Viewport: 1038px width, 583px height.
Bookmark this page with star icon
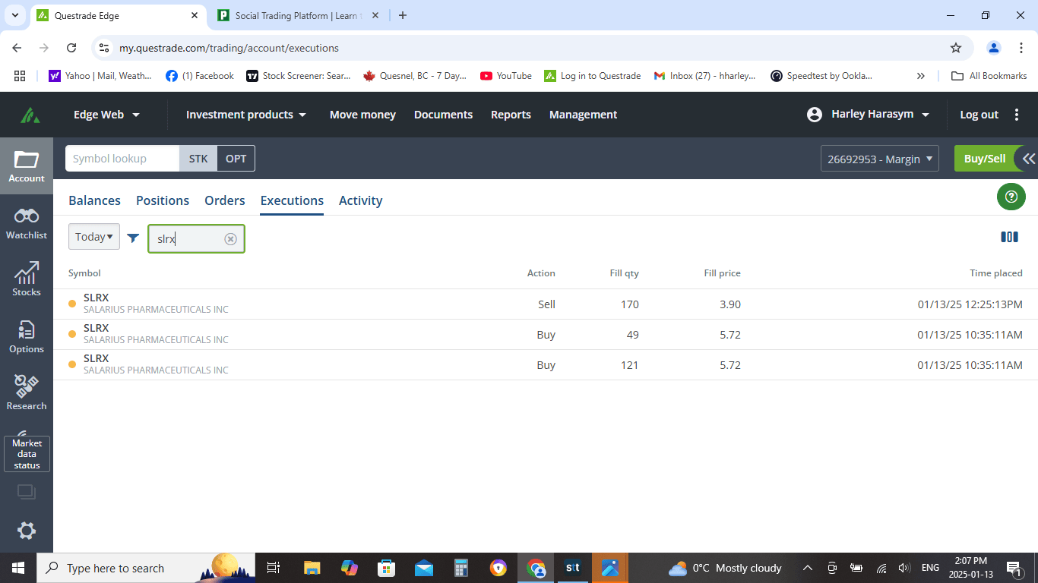[956, 48]
